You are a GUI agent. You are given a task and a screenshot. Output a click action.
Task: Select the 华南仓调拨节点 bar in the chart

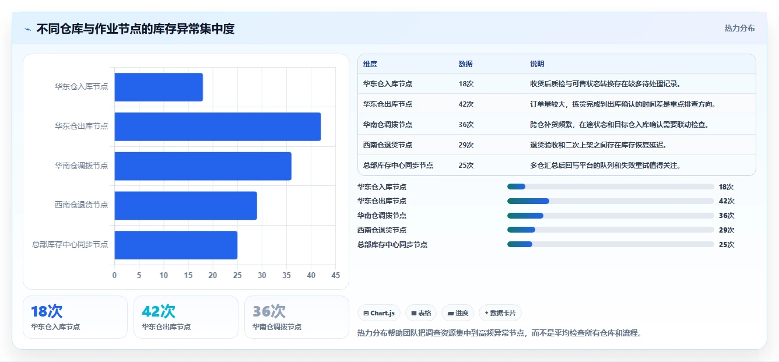[x=203, y=166]
